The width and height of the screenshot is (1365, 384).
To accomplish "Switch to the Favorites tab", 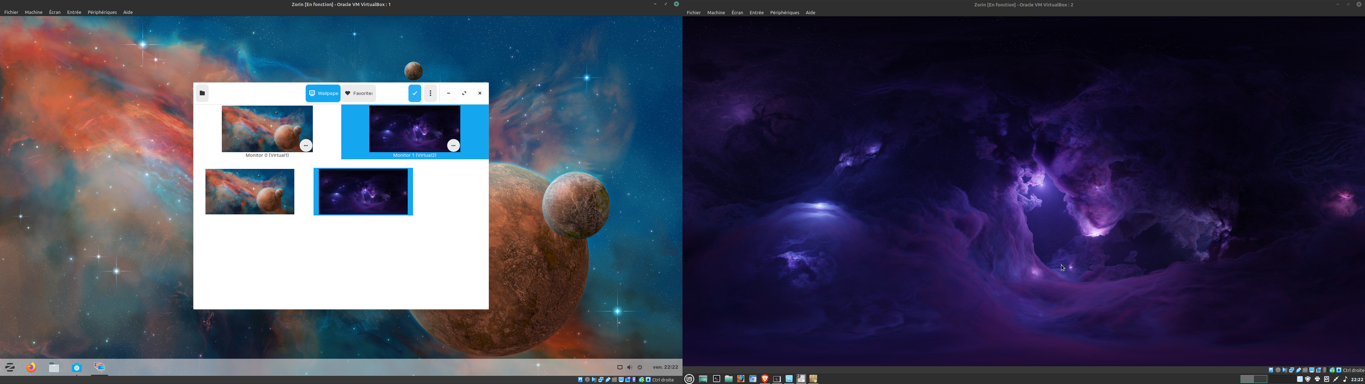I will 359,94.
